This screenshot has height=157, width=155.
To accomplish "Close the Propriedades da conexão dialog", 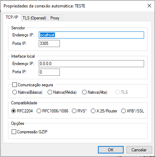I will click(149, 6).
